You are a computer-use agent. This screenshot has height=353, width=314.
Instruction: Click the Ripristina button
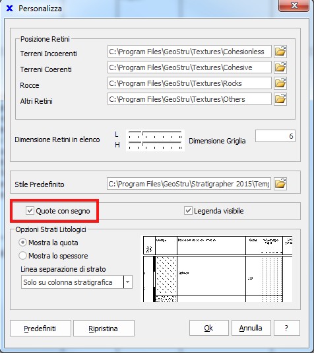point(104,329)
